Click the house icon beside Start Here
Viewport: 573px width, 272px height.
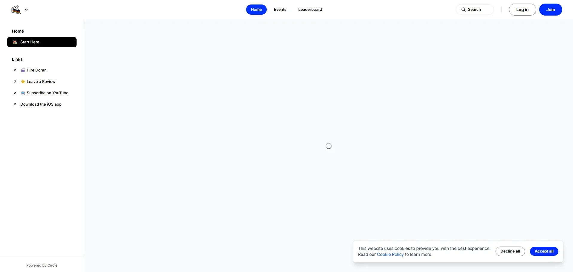[15, 42]
